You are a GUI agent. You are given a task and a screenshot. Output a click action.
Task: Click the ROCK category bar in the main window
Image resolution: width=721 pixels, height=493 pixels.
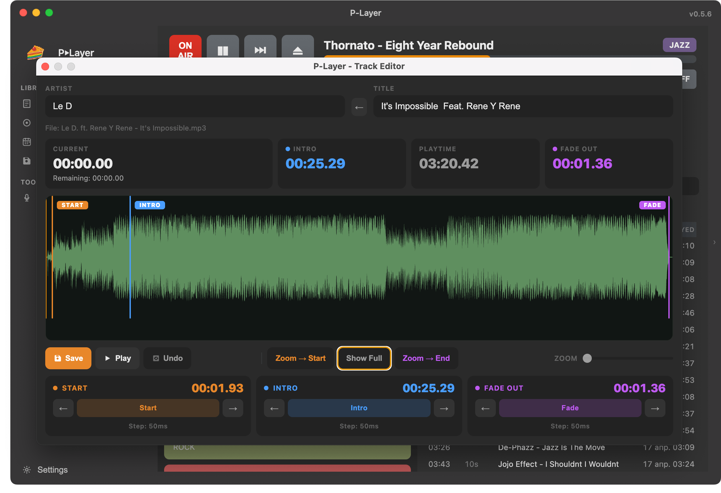287,452
